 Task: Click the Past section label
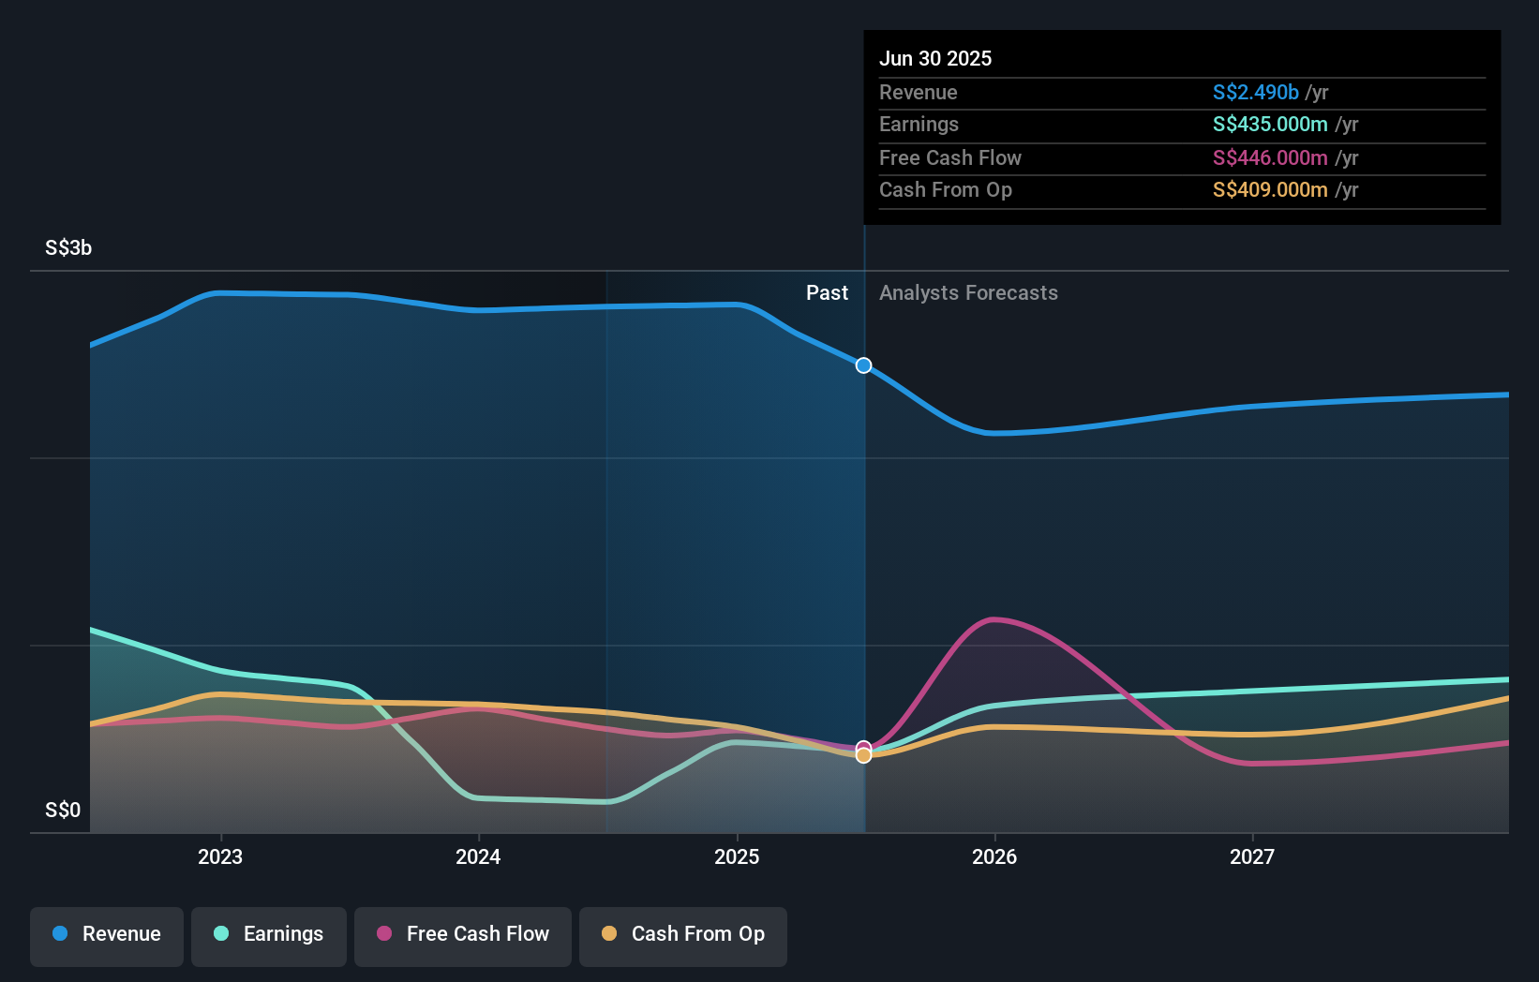coord(827,293)
